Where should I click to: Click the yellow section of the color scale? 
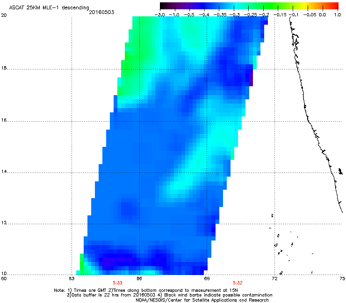[x=304, y=6]
